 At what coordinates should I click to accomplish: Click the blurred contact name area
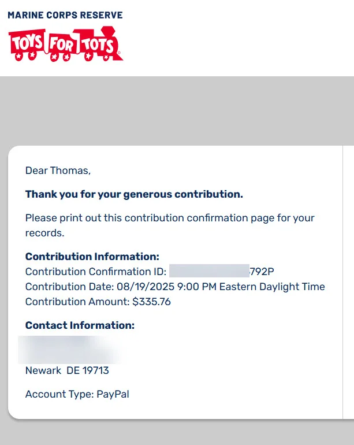pyautogui.click(x=69, y=348)
